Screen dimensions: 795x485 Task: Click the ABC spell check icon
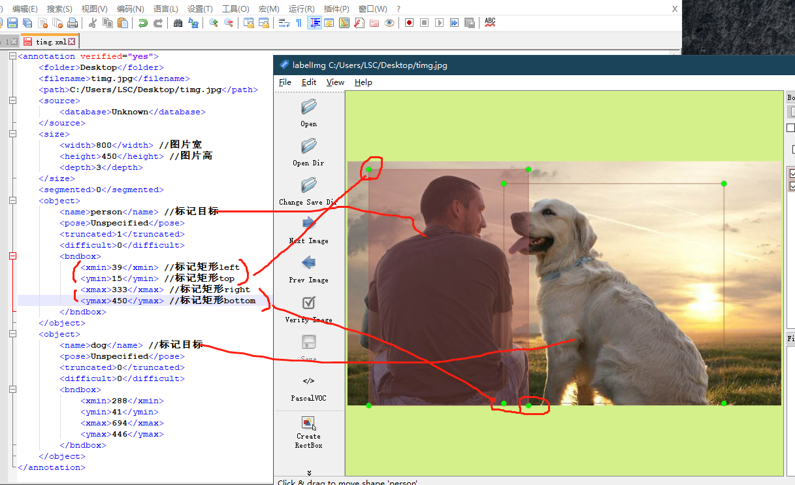[490, 23]
